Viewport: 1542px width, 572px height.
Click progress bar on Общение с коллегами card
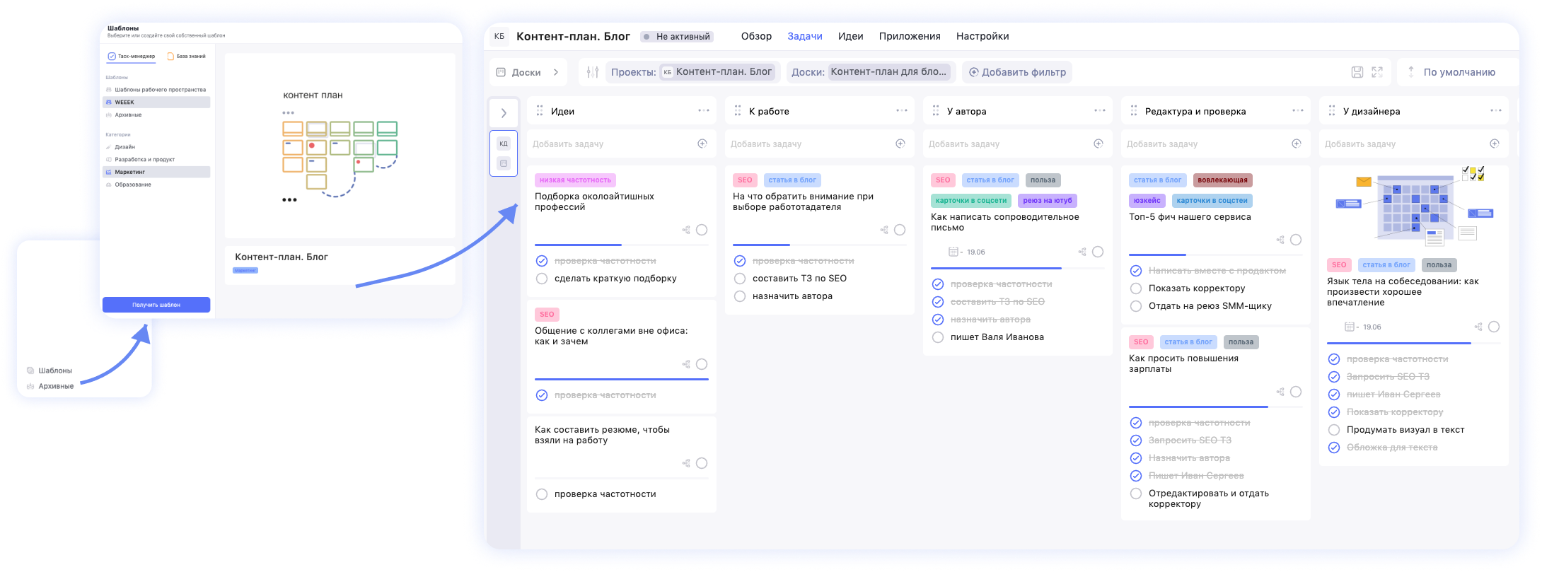[622, 380]
